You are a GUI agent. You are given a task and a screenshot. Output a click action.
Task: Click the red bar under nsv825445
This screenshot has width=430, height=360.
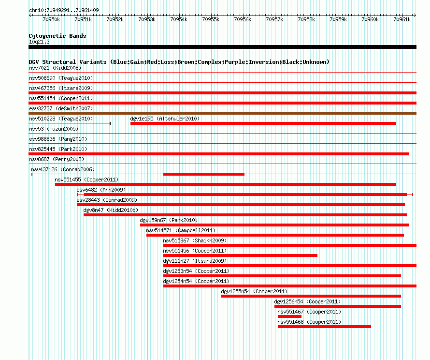click(x=219, y=154)
